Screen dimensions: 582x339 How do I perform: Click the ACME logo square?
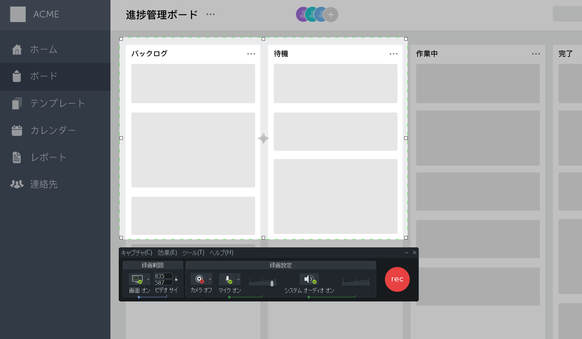tap(18, 14)
